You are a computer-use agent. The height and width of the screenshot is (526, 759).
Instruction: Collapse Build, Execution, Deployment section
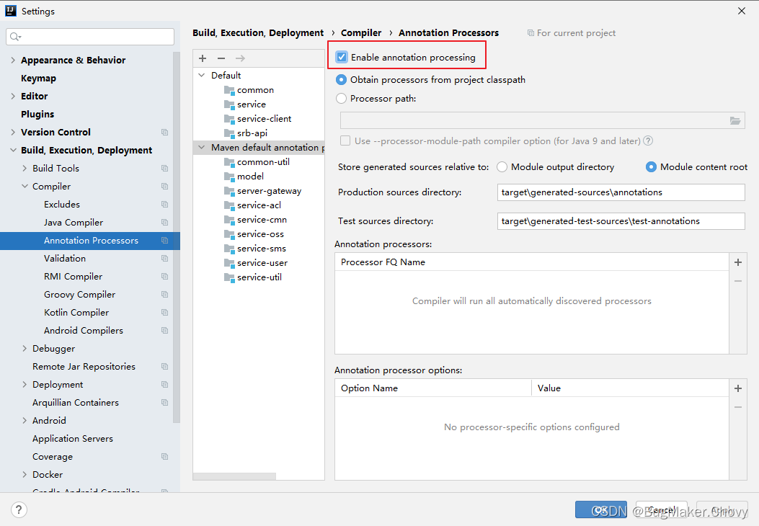13,151
